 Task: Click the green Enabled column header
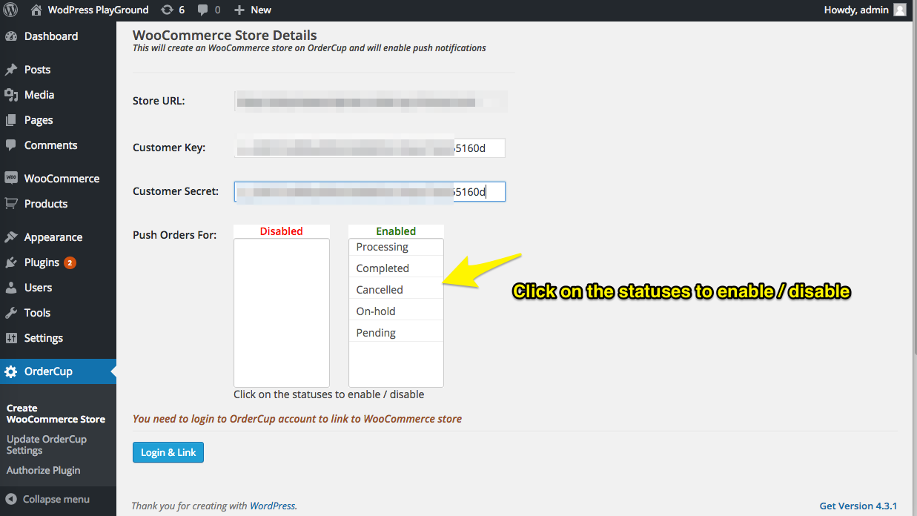[396, 231]
